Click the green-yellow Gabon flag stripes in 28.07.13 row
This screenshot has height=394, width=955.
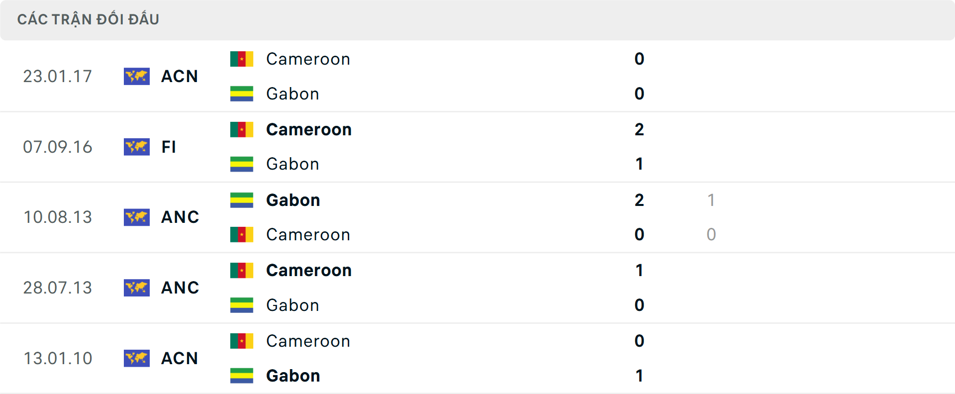[242, 305]
